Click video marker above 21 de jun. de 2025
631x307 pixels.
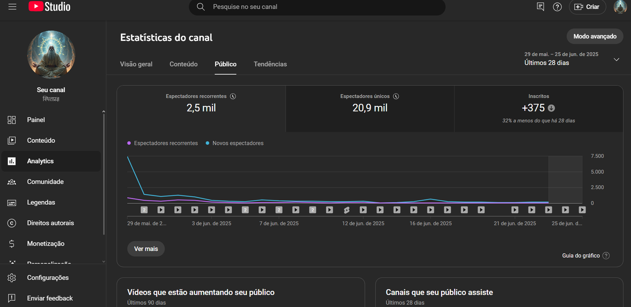pyautogui.click(x=515, y=210)
